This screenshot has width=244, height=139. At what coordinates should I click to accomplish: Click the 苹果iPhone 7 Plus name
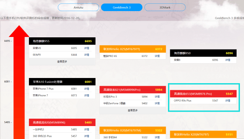[43, 89]
